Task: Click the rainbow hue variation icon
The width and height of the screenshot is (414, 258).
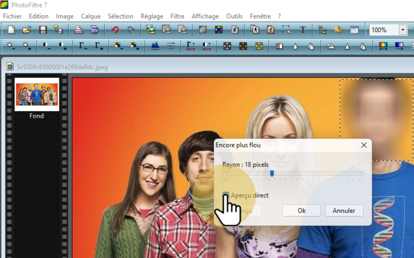Action: (x=383, y=46)
